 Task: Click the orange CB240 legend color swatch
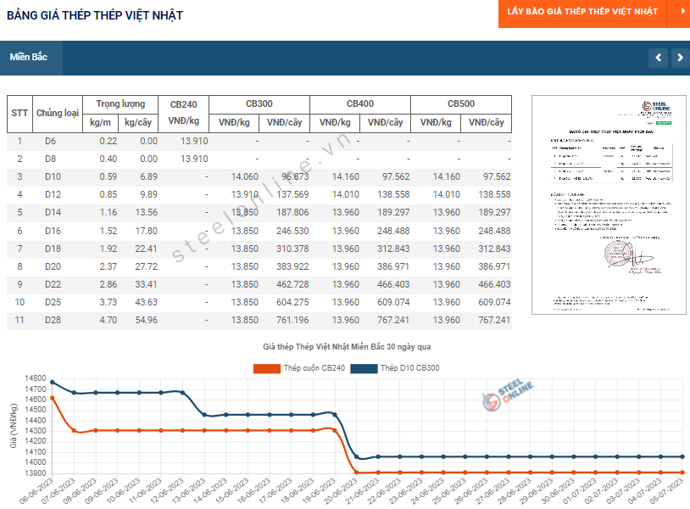click(x=267, y=368)
